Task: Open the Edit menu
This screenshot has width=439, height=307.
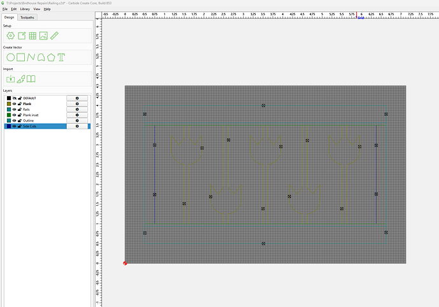Action: pos(14,9)
